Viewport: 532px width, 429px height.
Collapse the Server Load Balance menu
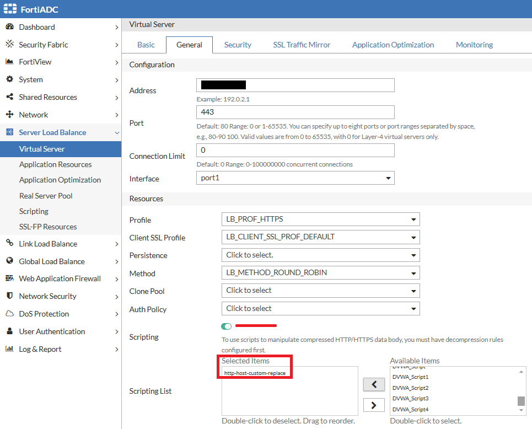[116, 132]
